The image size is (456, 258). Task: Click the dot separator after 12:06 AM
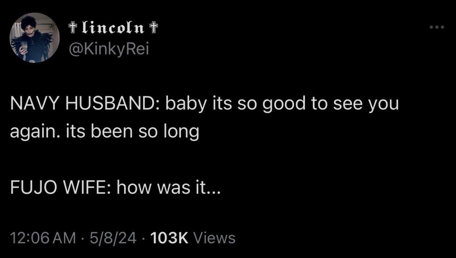click(x=82, y=238)
